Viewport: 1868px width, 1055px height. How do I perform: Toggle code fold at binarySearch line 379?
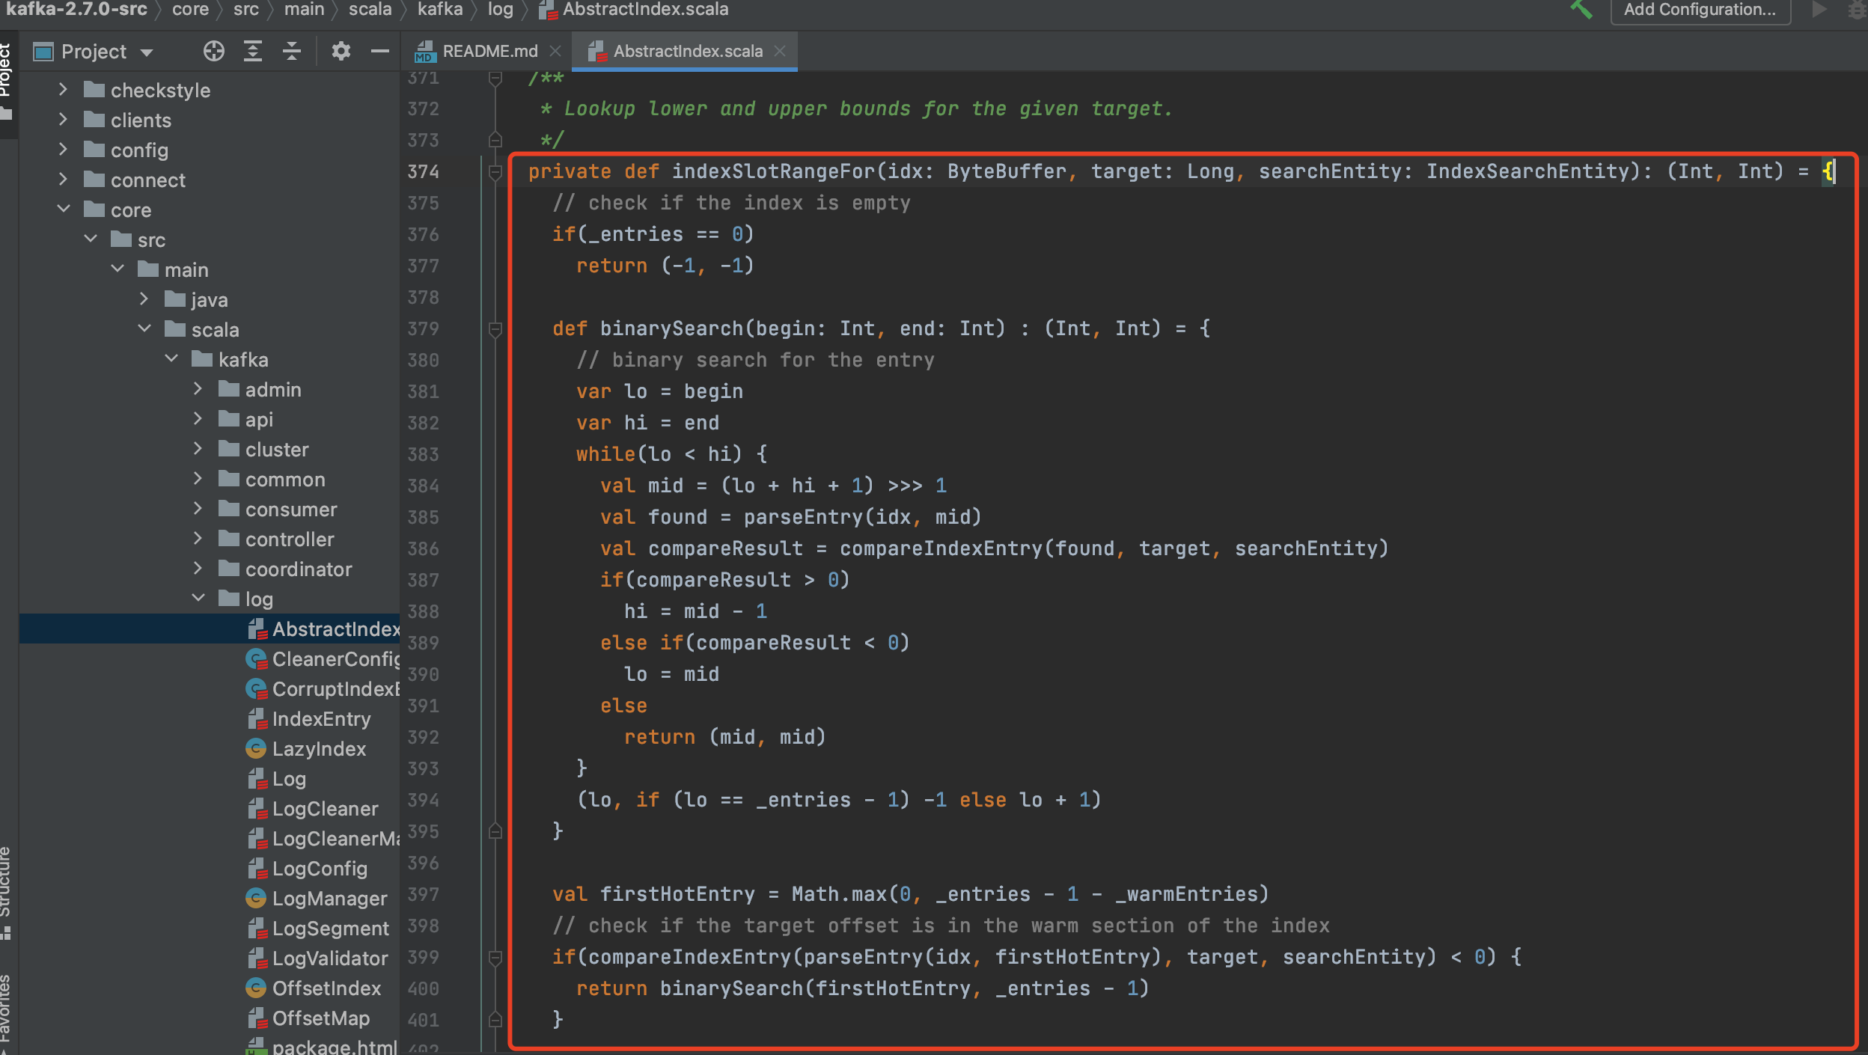tap(495, 329)
